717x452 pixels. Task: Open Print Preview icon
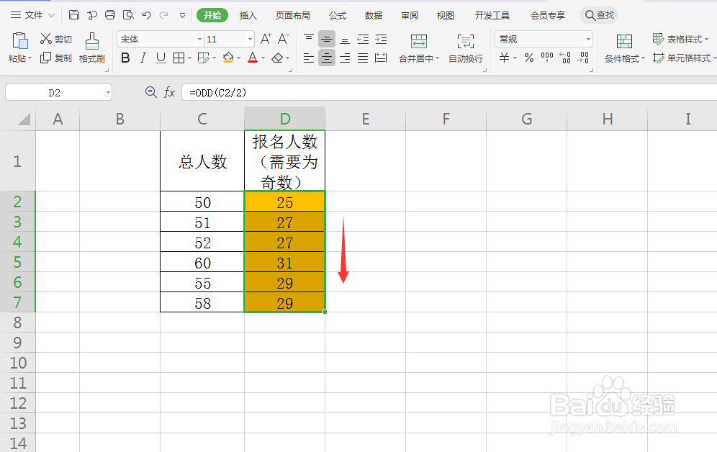point(128,15)
